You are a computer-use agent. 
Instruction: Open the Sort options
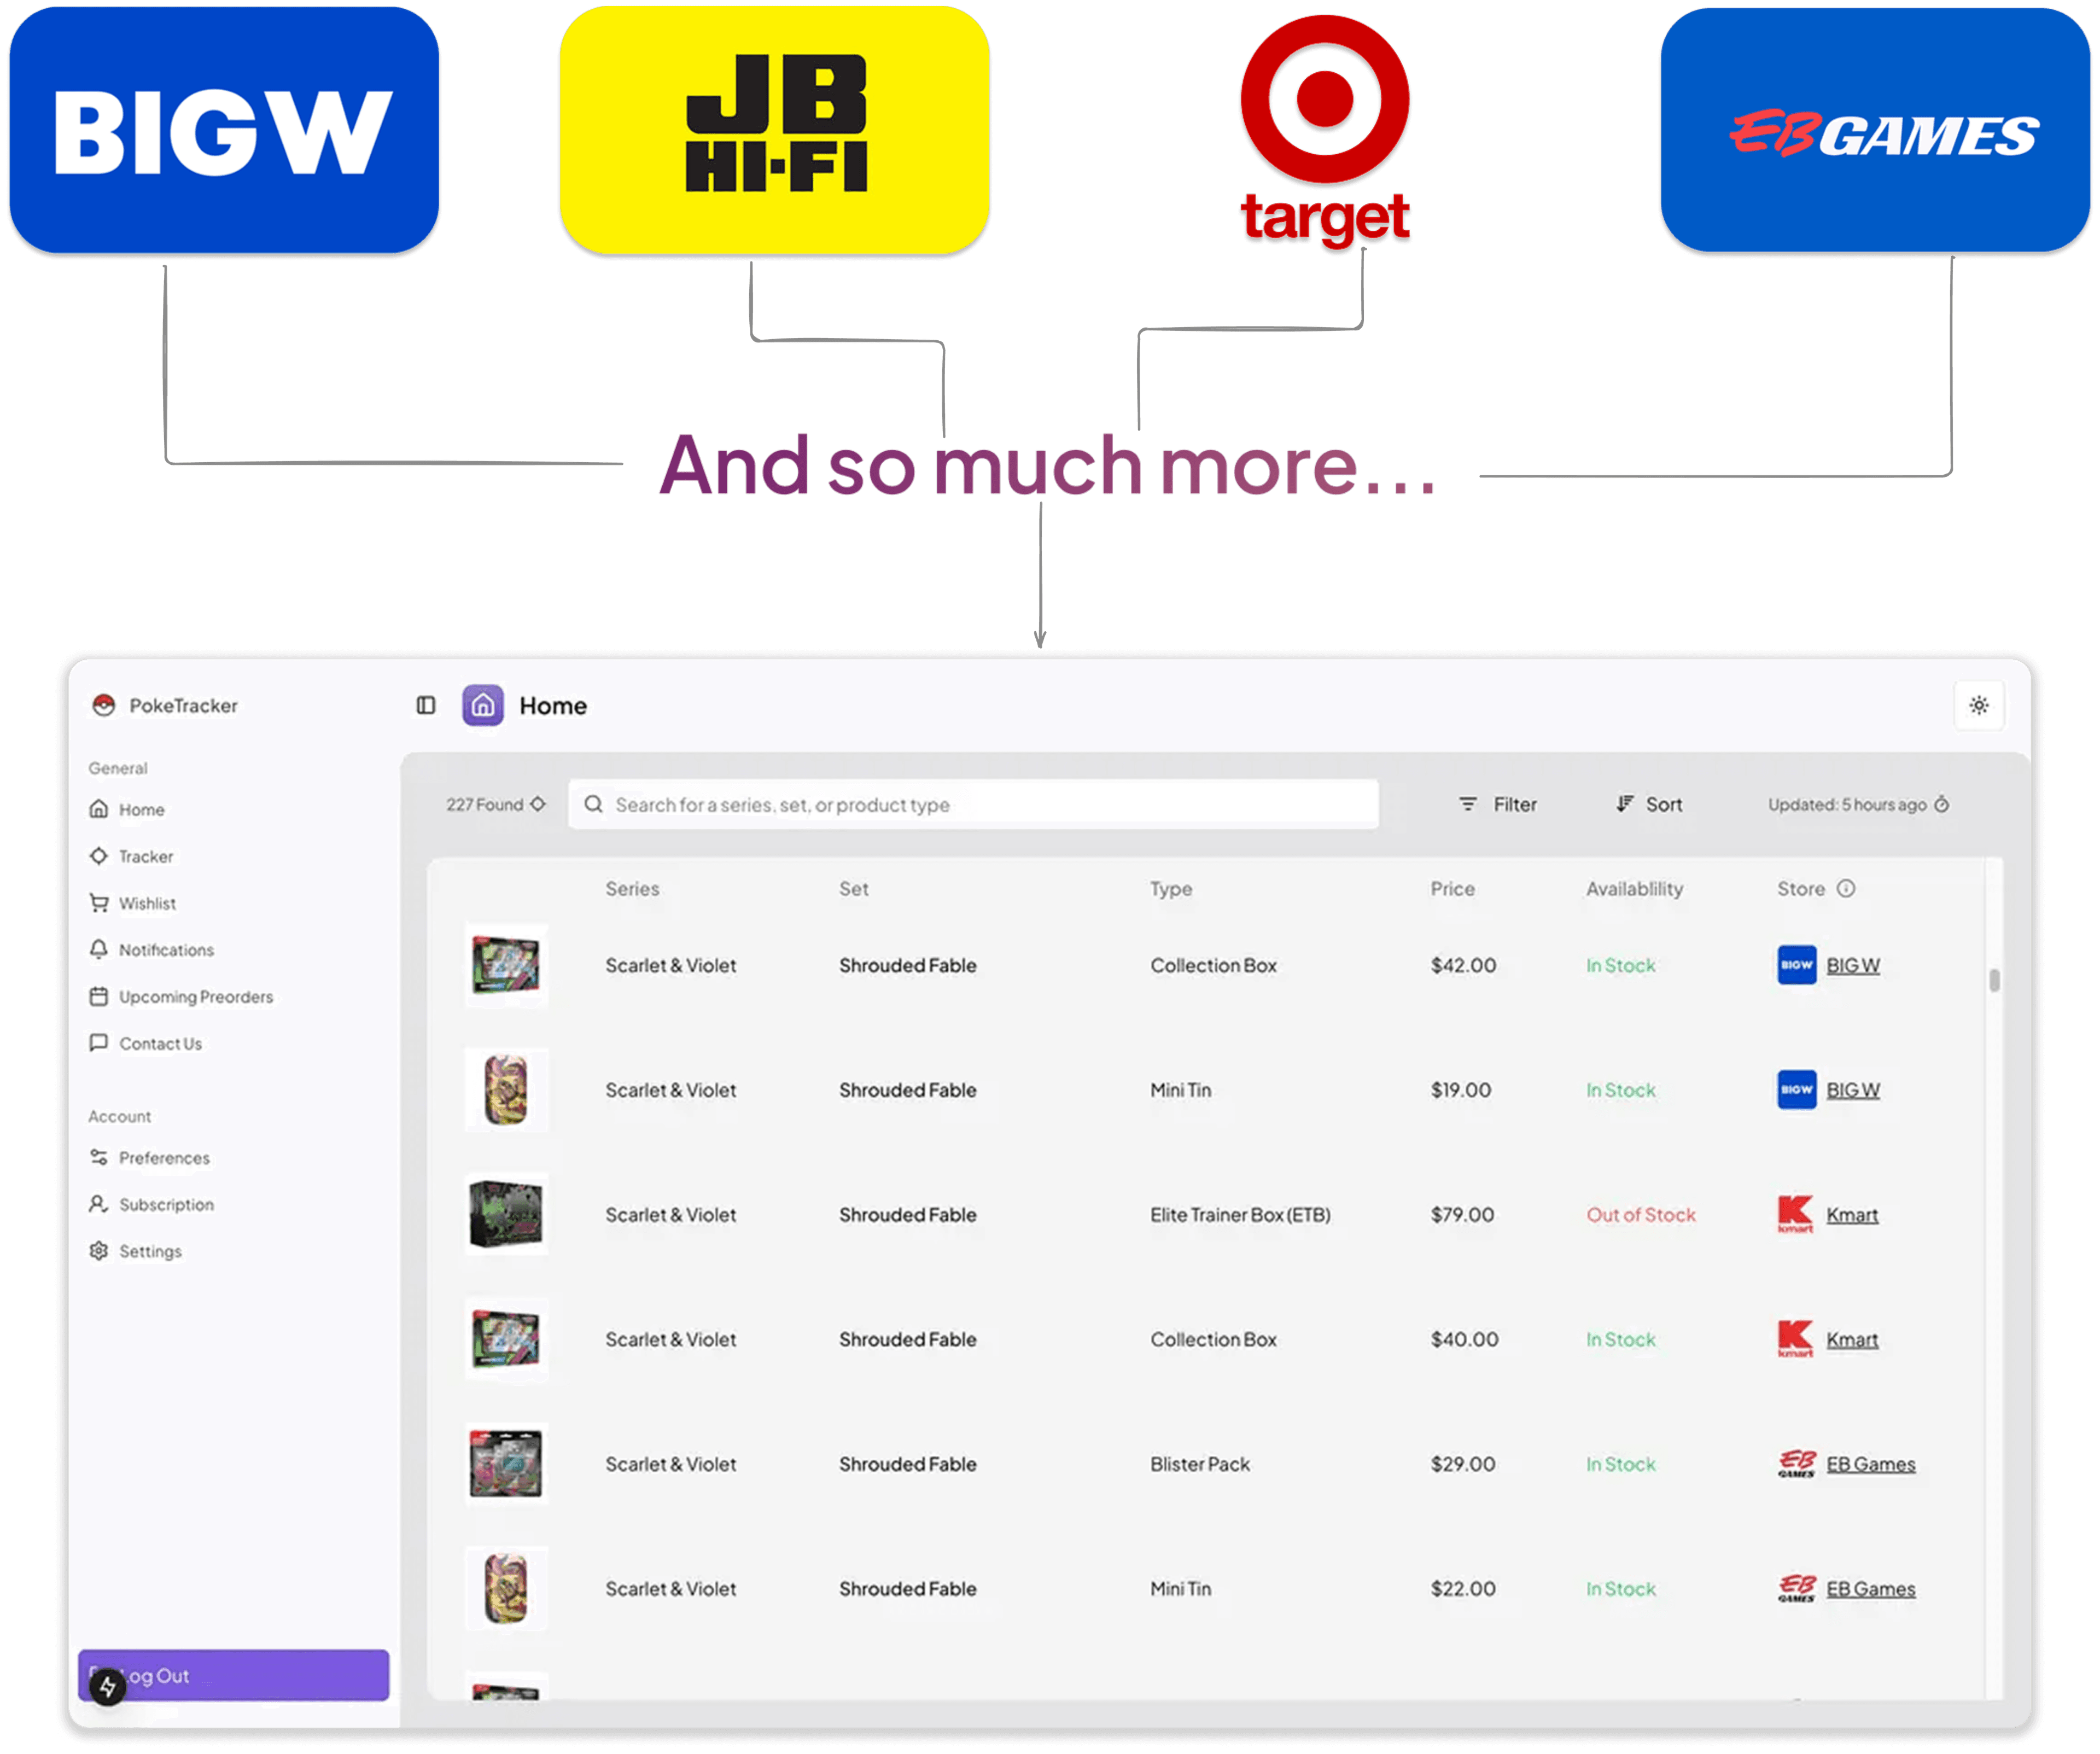click(1650, 805)
